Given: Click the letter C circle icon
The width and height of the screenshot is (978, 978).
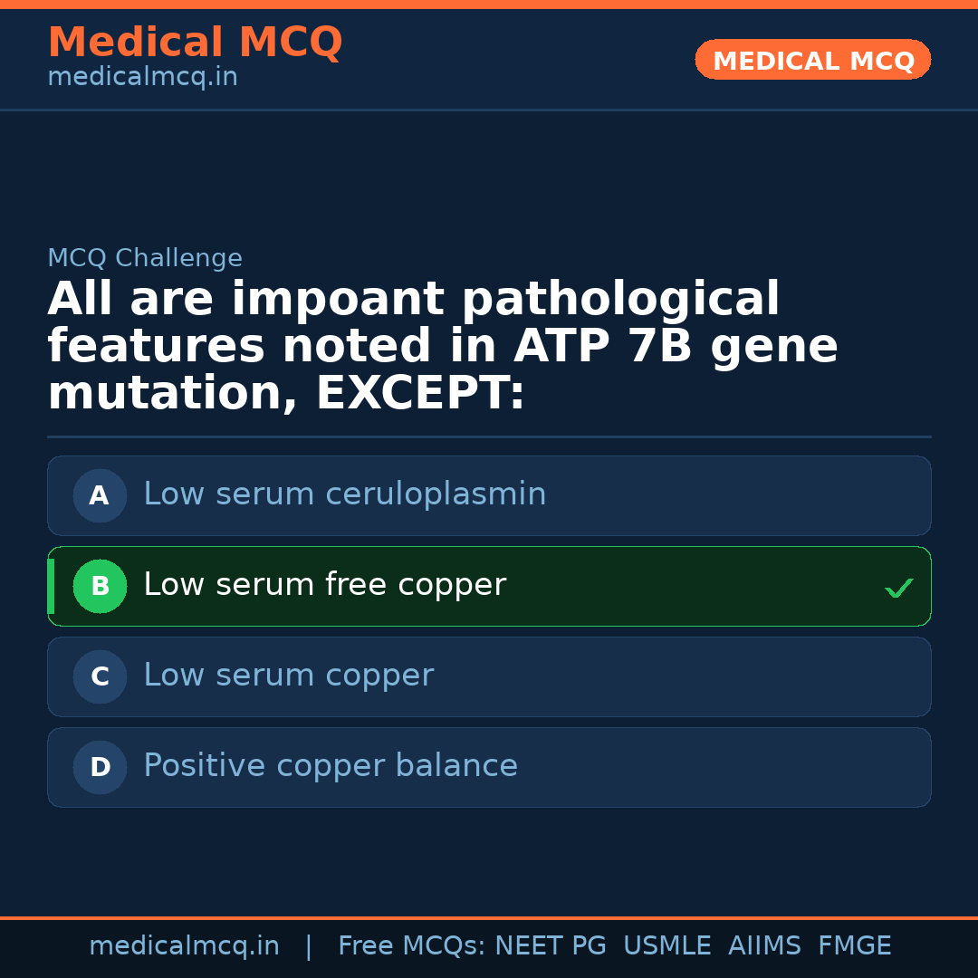Looking at the screenshot, I should (100, 676).
